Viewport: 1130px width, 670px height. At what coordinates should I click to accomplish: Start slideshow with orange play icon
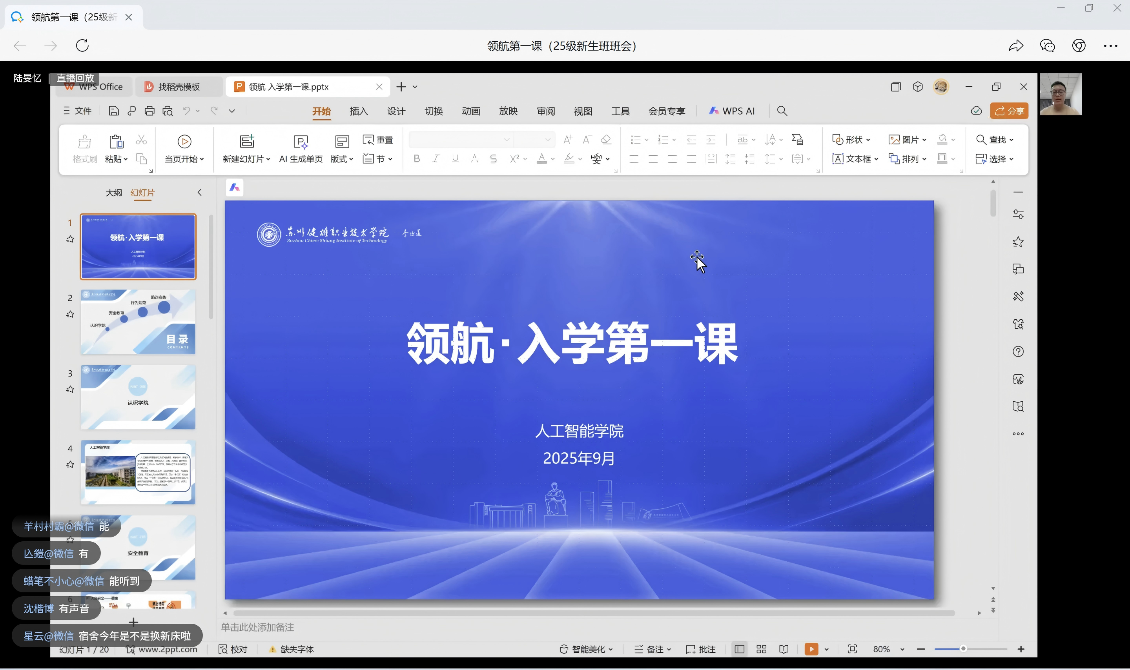click(x=811, y=649)
